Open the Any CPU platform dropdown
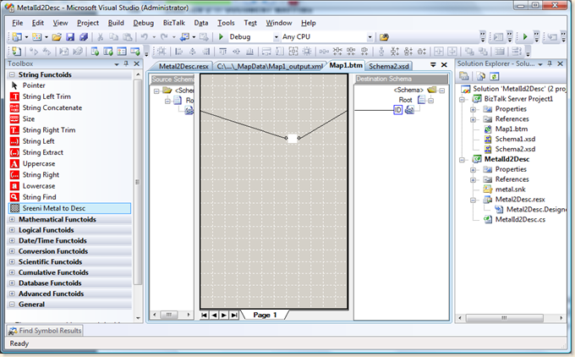Image resolution: width=575 pixels, height=357 pixels. click(x=370, y=37)
